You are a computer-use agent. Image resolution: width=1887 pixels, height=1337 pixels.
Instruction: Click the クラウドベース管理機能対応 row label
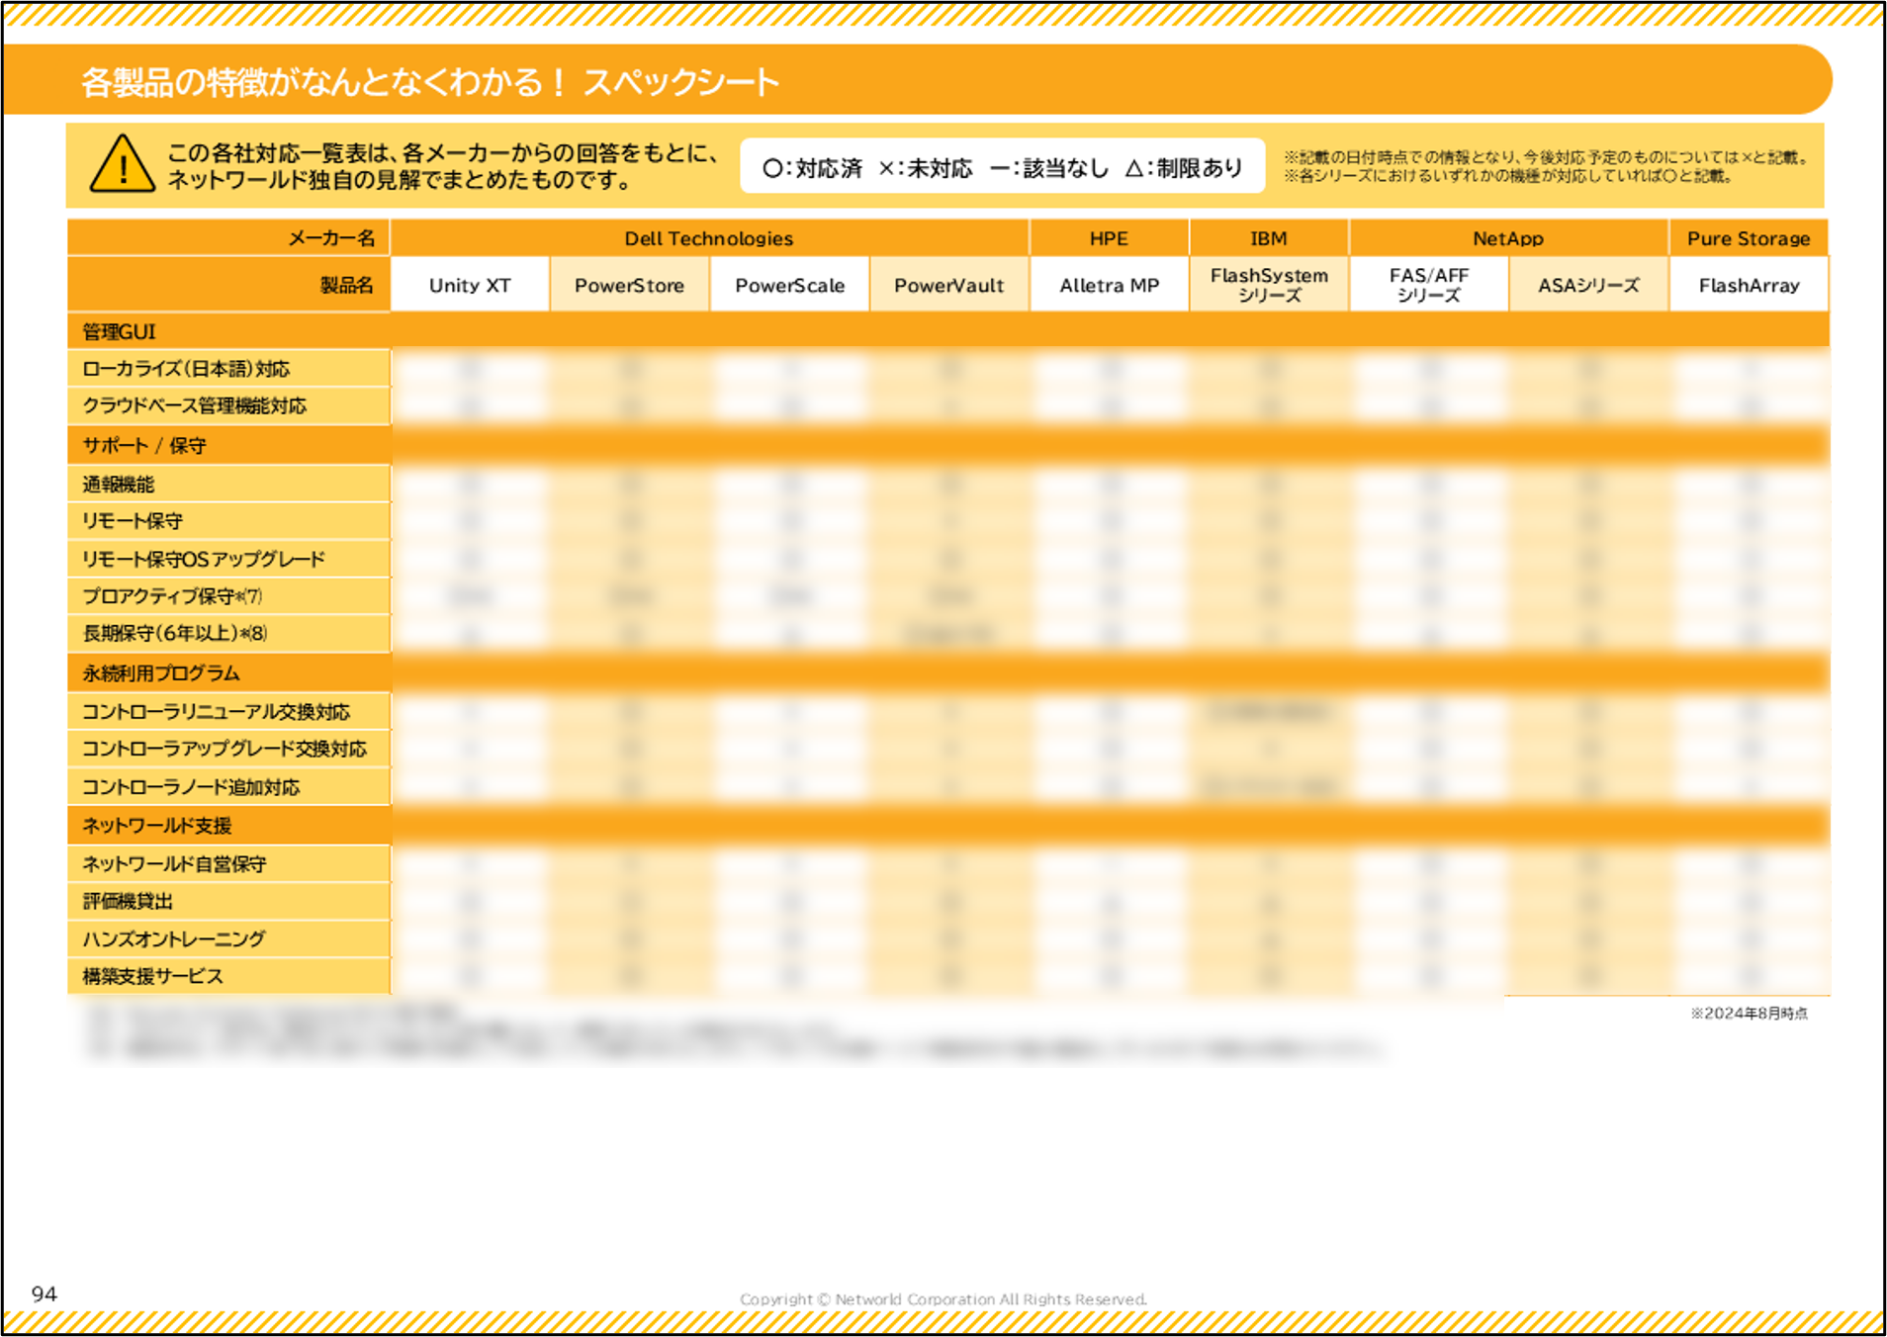click(x=228, y=405)
